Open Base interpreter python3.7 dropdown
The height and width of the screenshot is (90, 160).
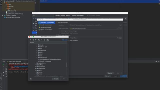[x=94, y=28]
